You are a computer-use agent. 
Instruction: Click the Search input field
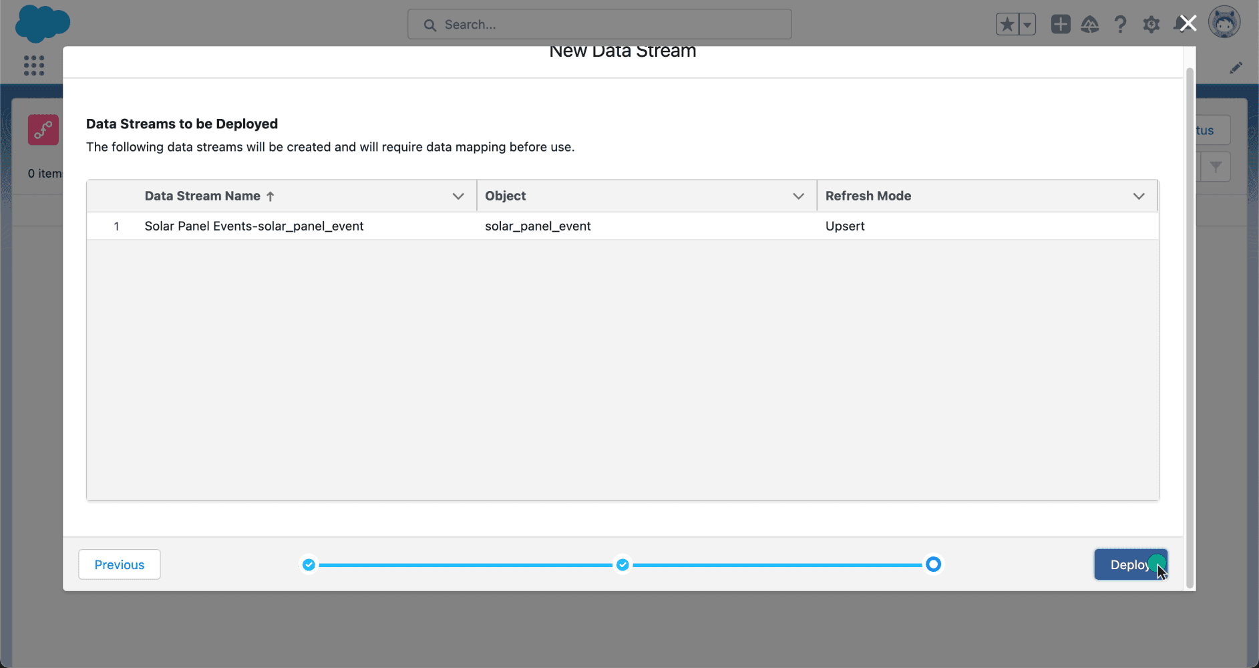point(599,25)
